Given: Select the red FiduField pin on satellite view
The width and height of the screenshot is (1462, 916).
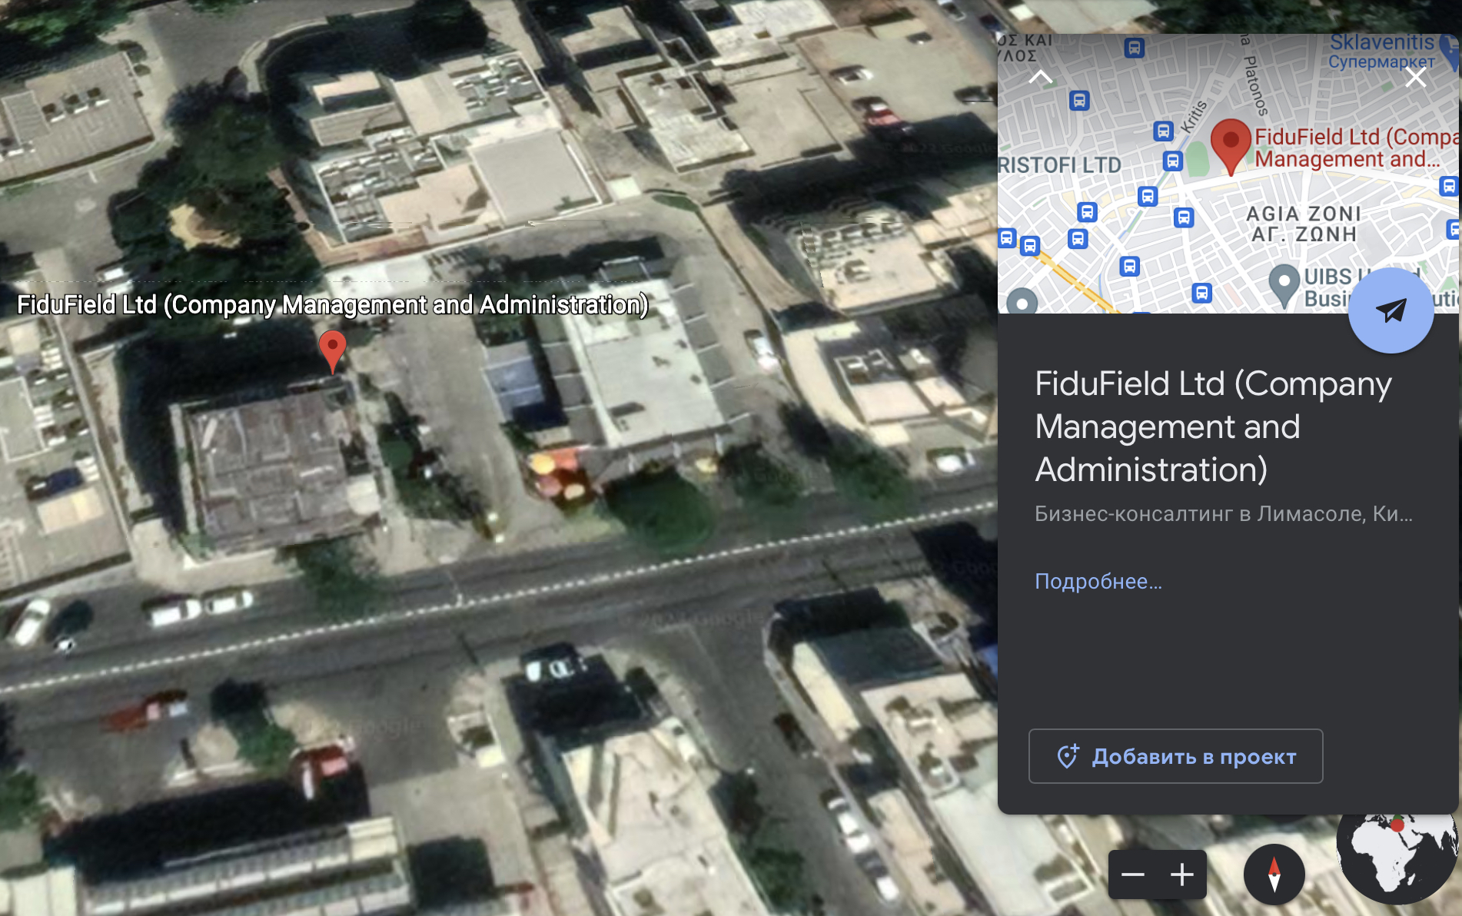Looking at the screenshot, I should (x=332, y=350).
